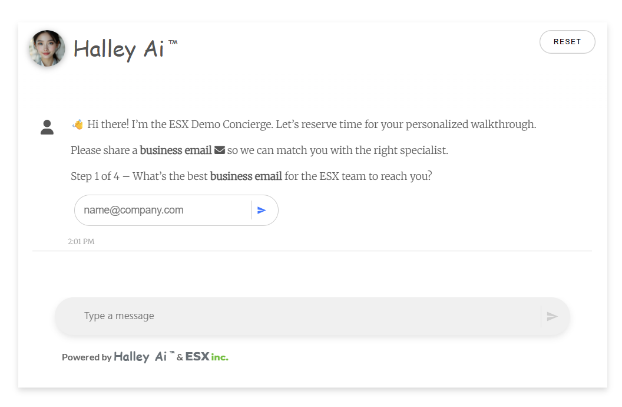Click the 2:01 PM timestamp
Viewport: 622px width, 407px height.
(81, 242)
